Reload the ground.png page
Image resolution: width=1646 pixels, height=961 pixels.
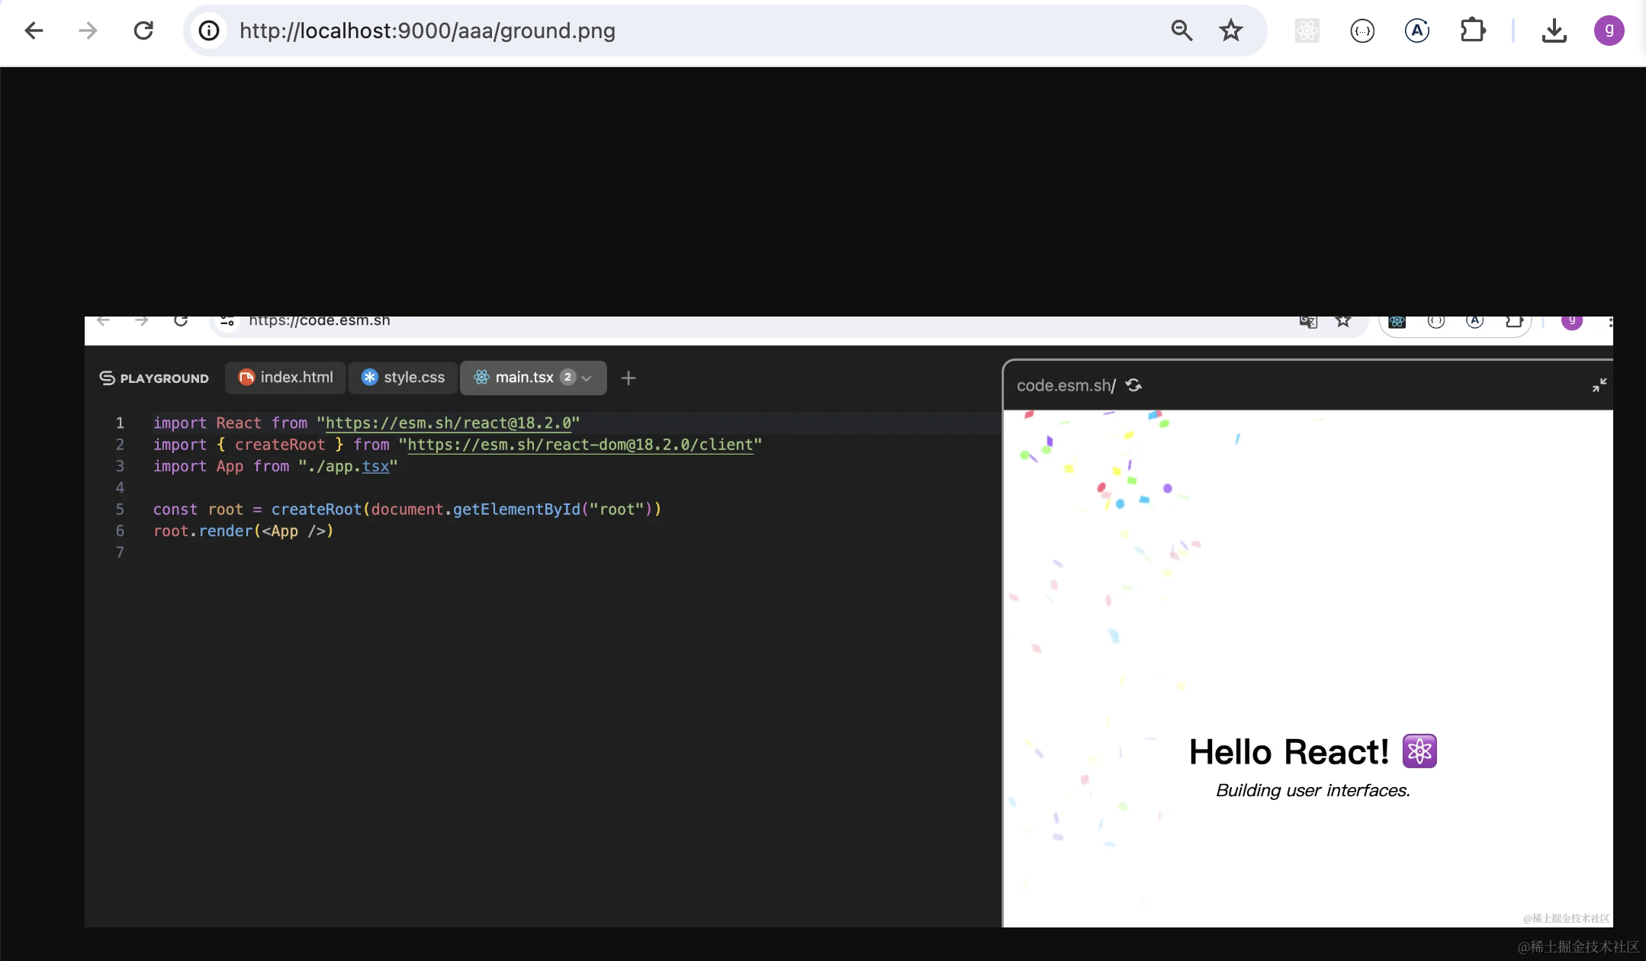[x=143, y=31]
